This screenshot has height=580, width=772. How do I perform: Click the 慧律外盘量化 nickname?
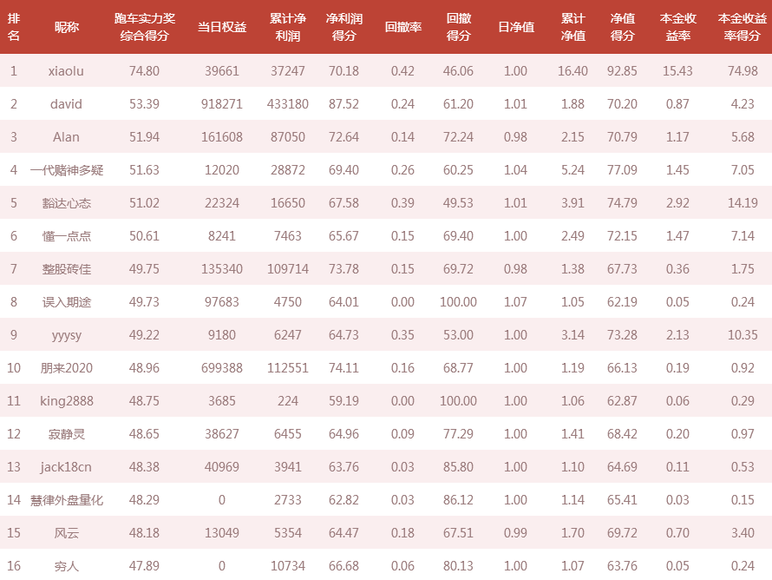coord(67,500)
